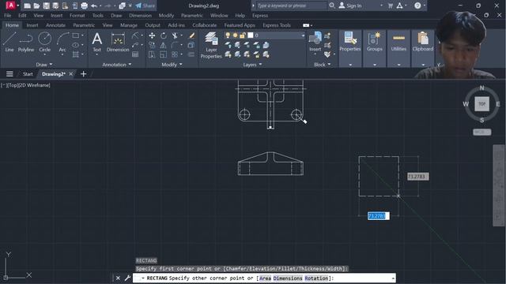The width and height of the screenshot is (506, 284).
Task: Open the Help question mark icon
Action: pos(417,6)
